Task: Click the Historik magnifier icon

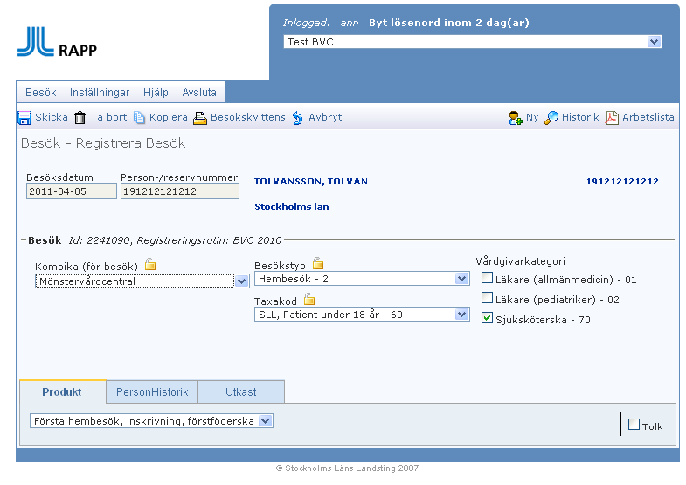Action: (x=551, y=118)
